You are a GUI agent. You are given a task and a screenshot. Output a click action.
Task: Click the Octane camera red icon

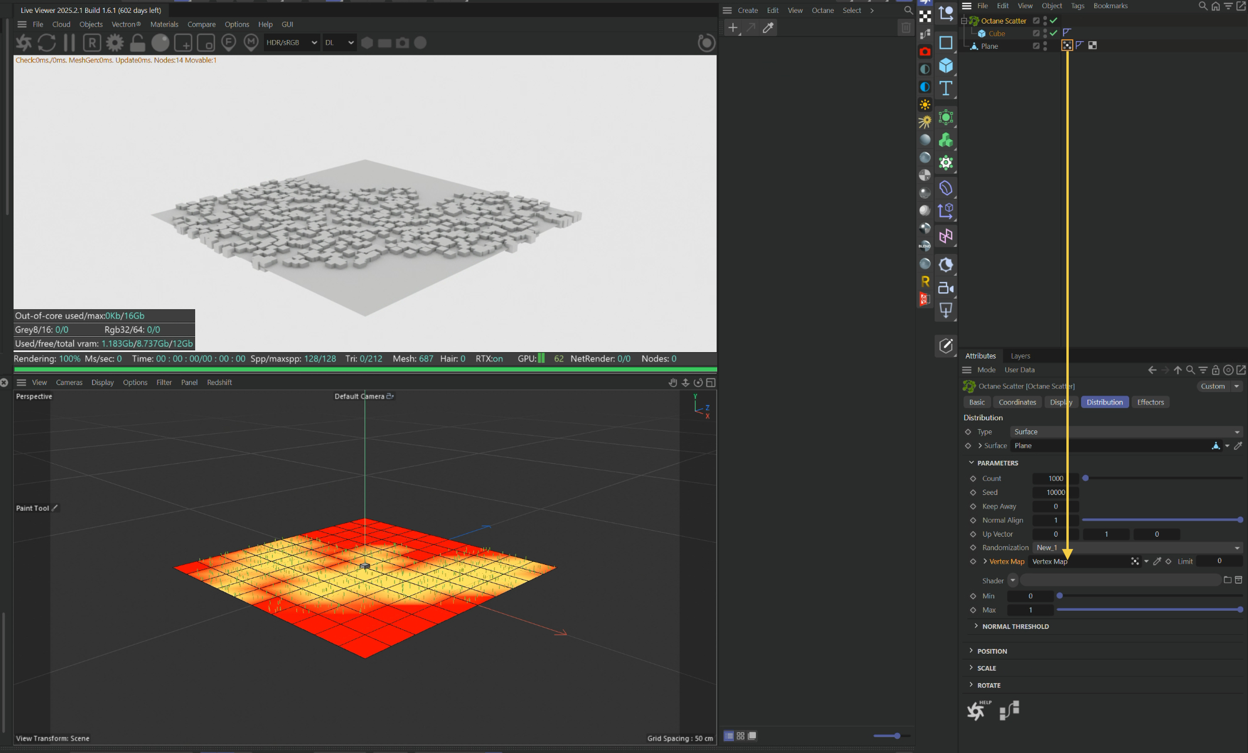point(925,52)
